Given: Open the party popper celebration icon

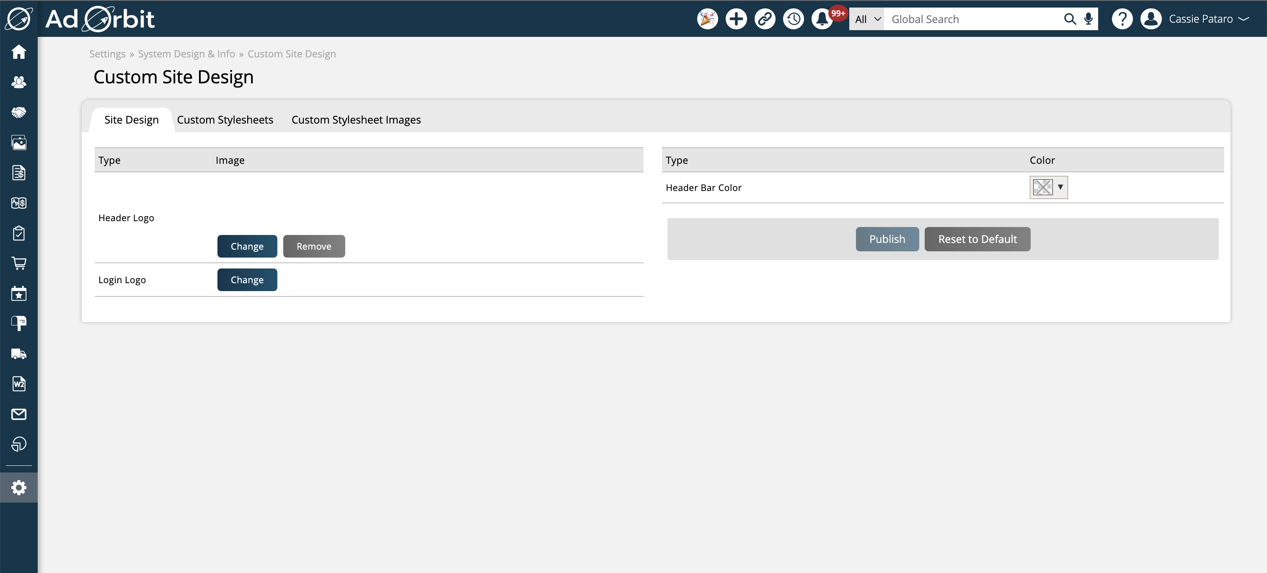Looking at the screenshot, I should point(707,19).
